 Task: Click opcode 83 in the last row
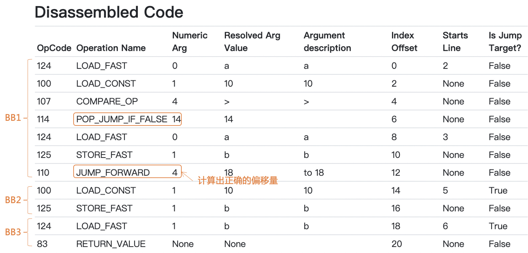42,244
